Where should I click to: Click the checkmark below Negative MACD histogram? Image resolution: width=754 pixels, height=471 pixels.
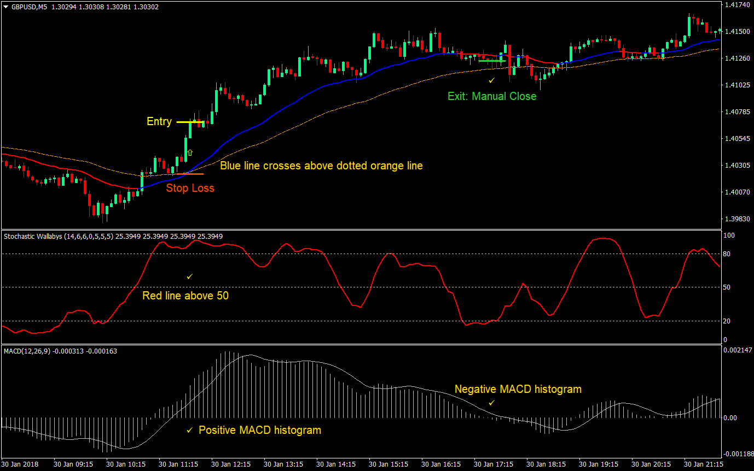pyautogui.click(x=491, y=403)
